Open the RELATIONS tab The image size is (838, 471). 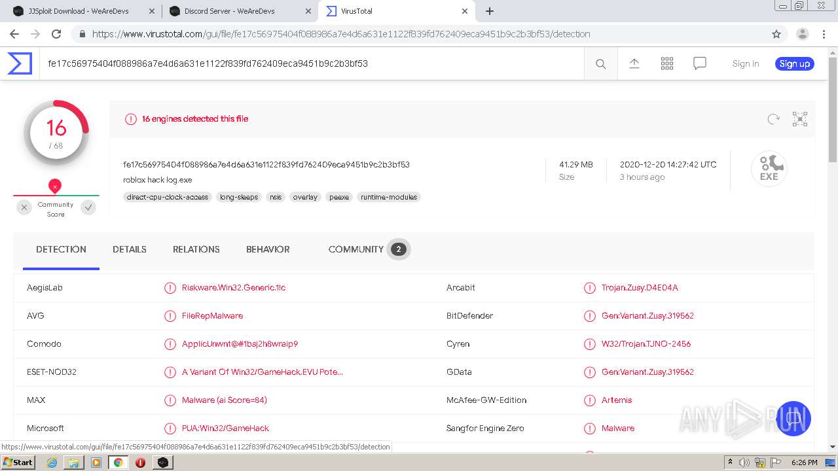[196, 249]
